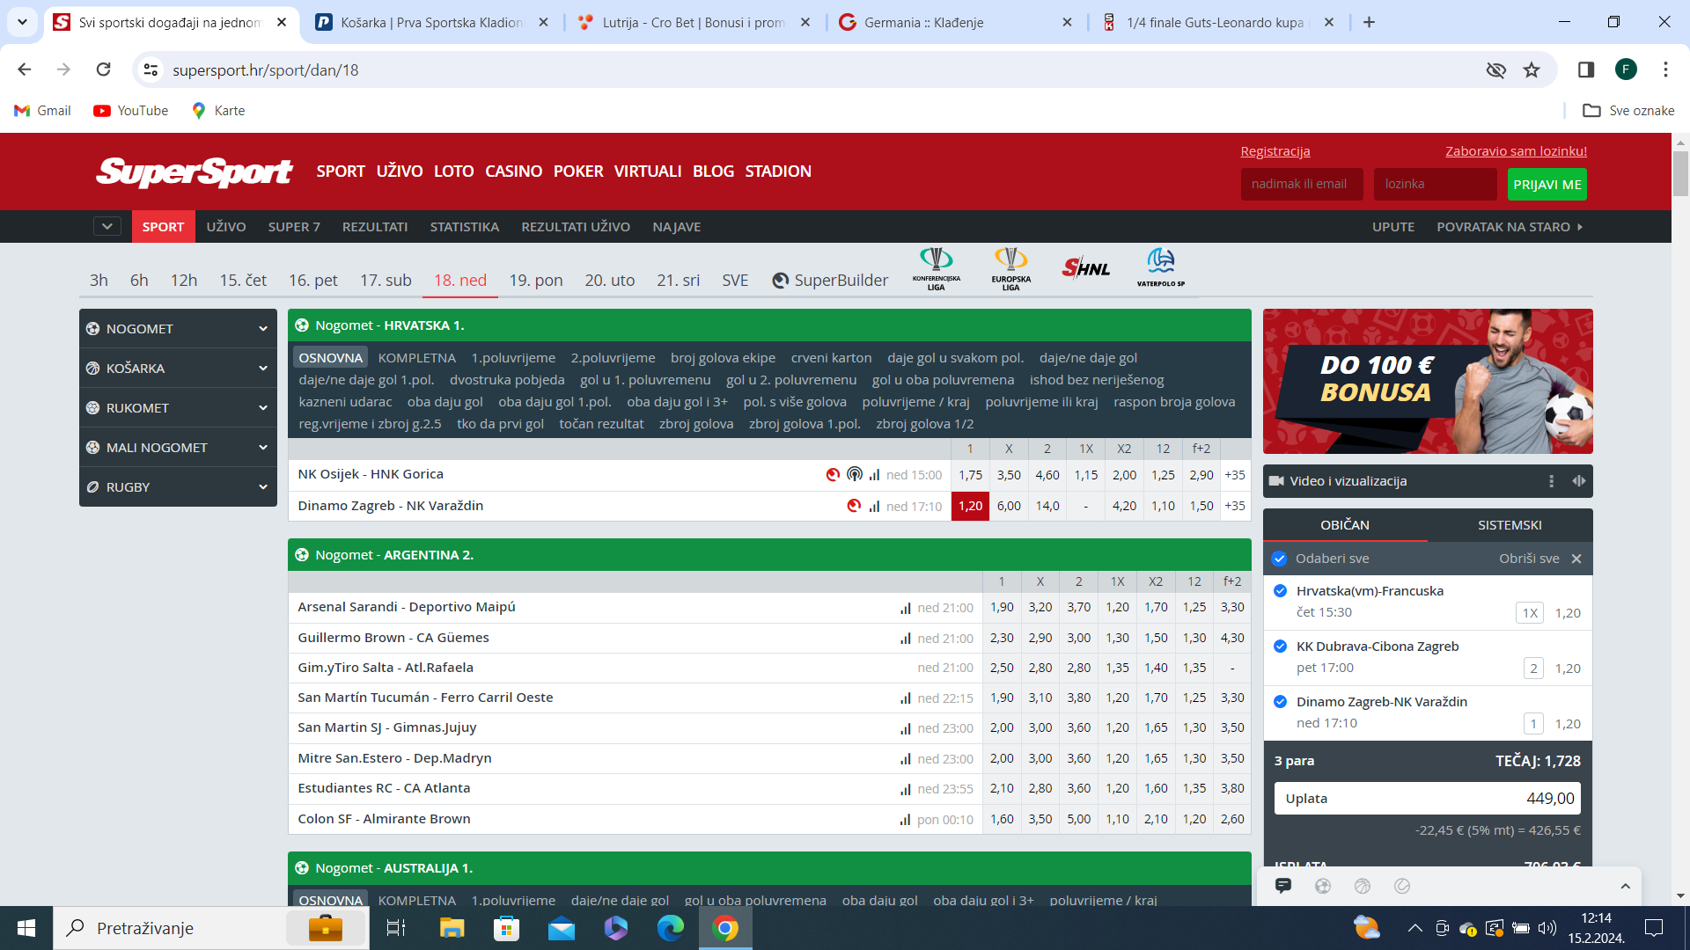Select draw odds 3,20 for Arsenal Sarandi
The width and height of the screenshot is (1690, 950).
pyautogui.click(x=1040, y=608)
